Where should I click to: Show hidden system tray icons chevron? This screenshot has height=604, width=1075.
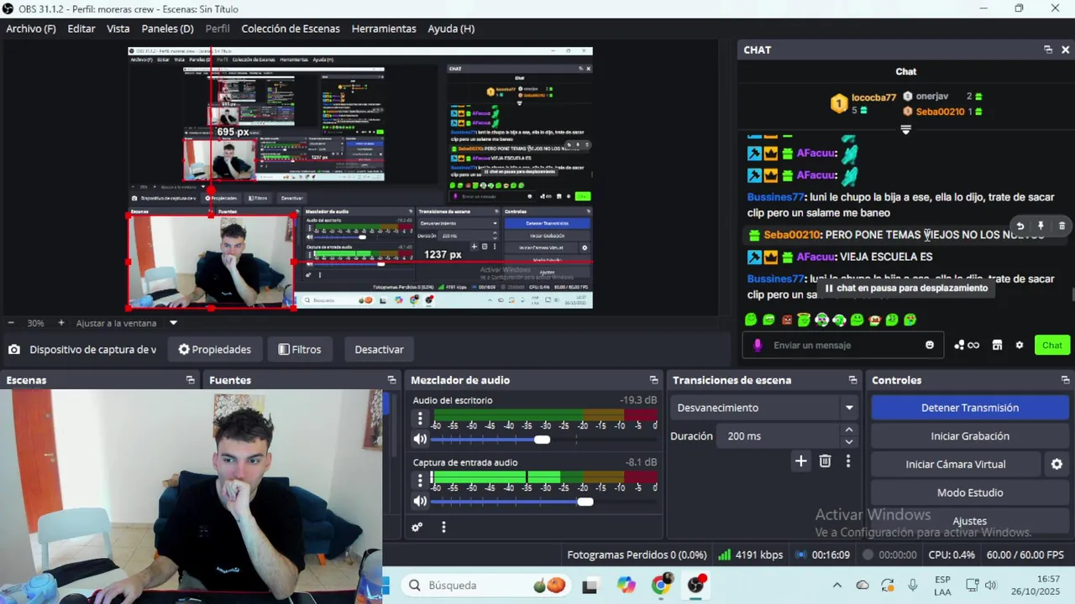click(836, 586)
